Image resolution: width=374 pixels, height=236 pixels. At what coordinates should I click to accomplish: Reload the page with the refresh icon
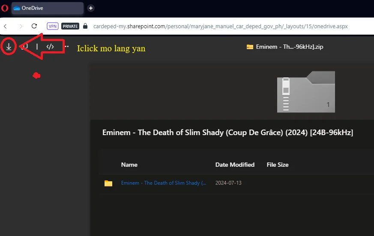34,26
